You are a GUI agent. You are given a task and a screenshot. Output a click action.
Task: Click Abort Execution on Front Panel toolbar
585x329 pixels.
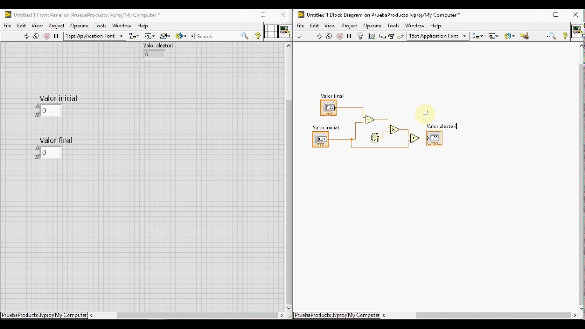click(x=47, y=36)
